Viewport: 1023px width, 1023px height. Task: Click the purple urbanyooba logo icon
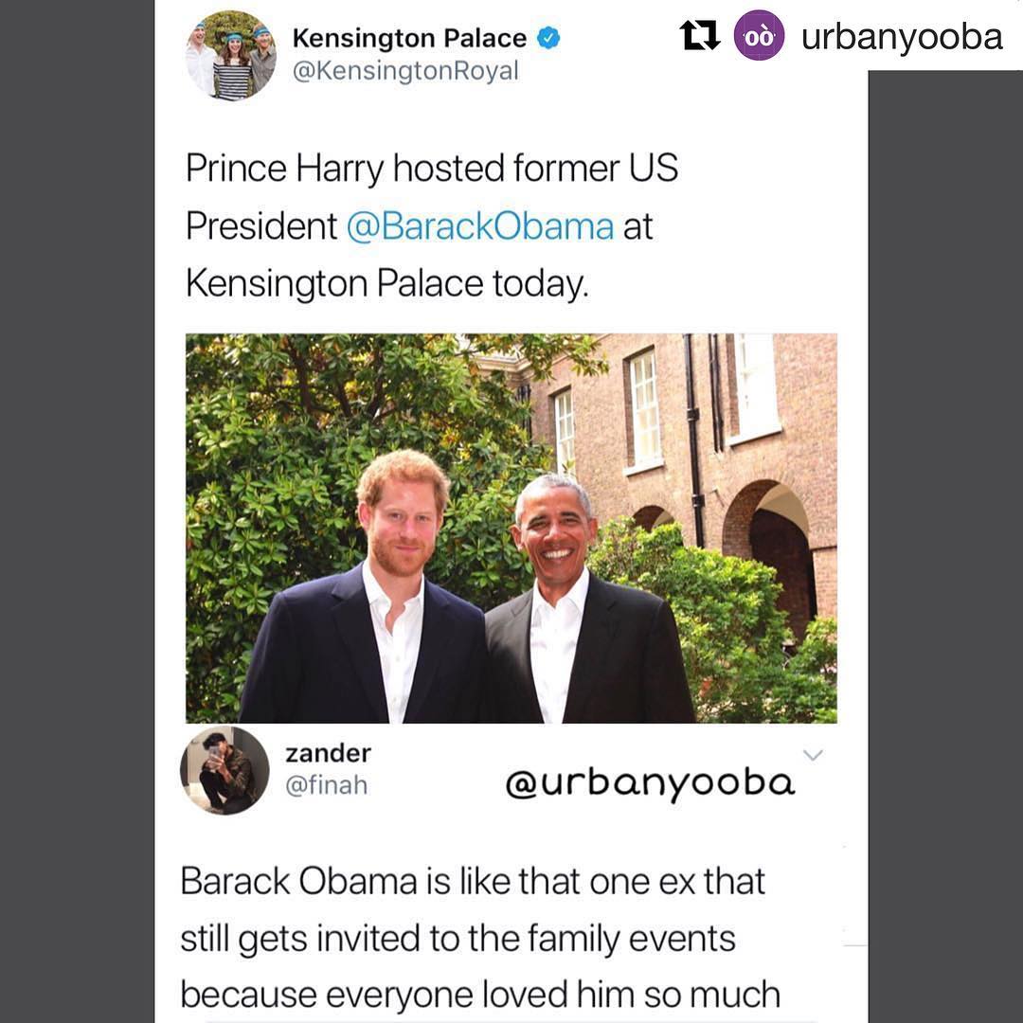click(760, 36)
